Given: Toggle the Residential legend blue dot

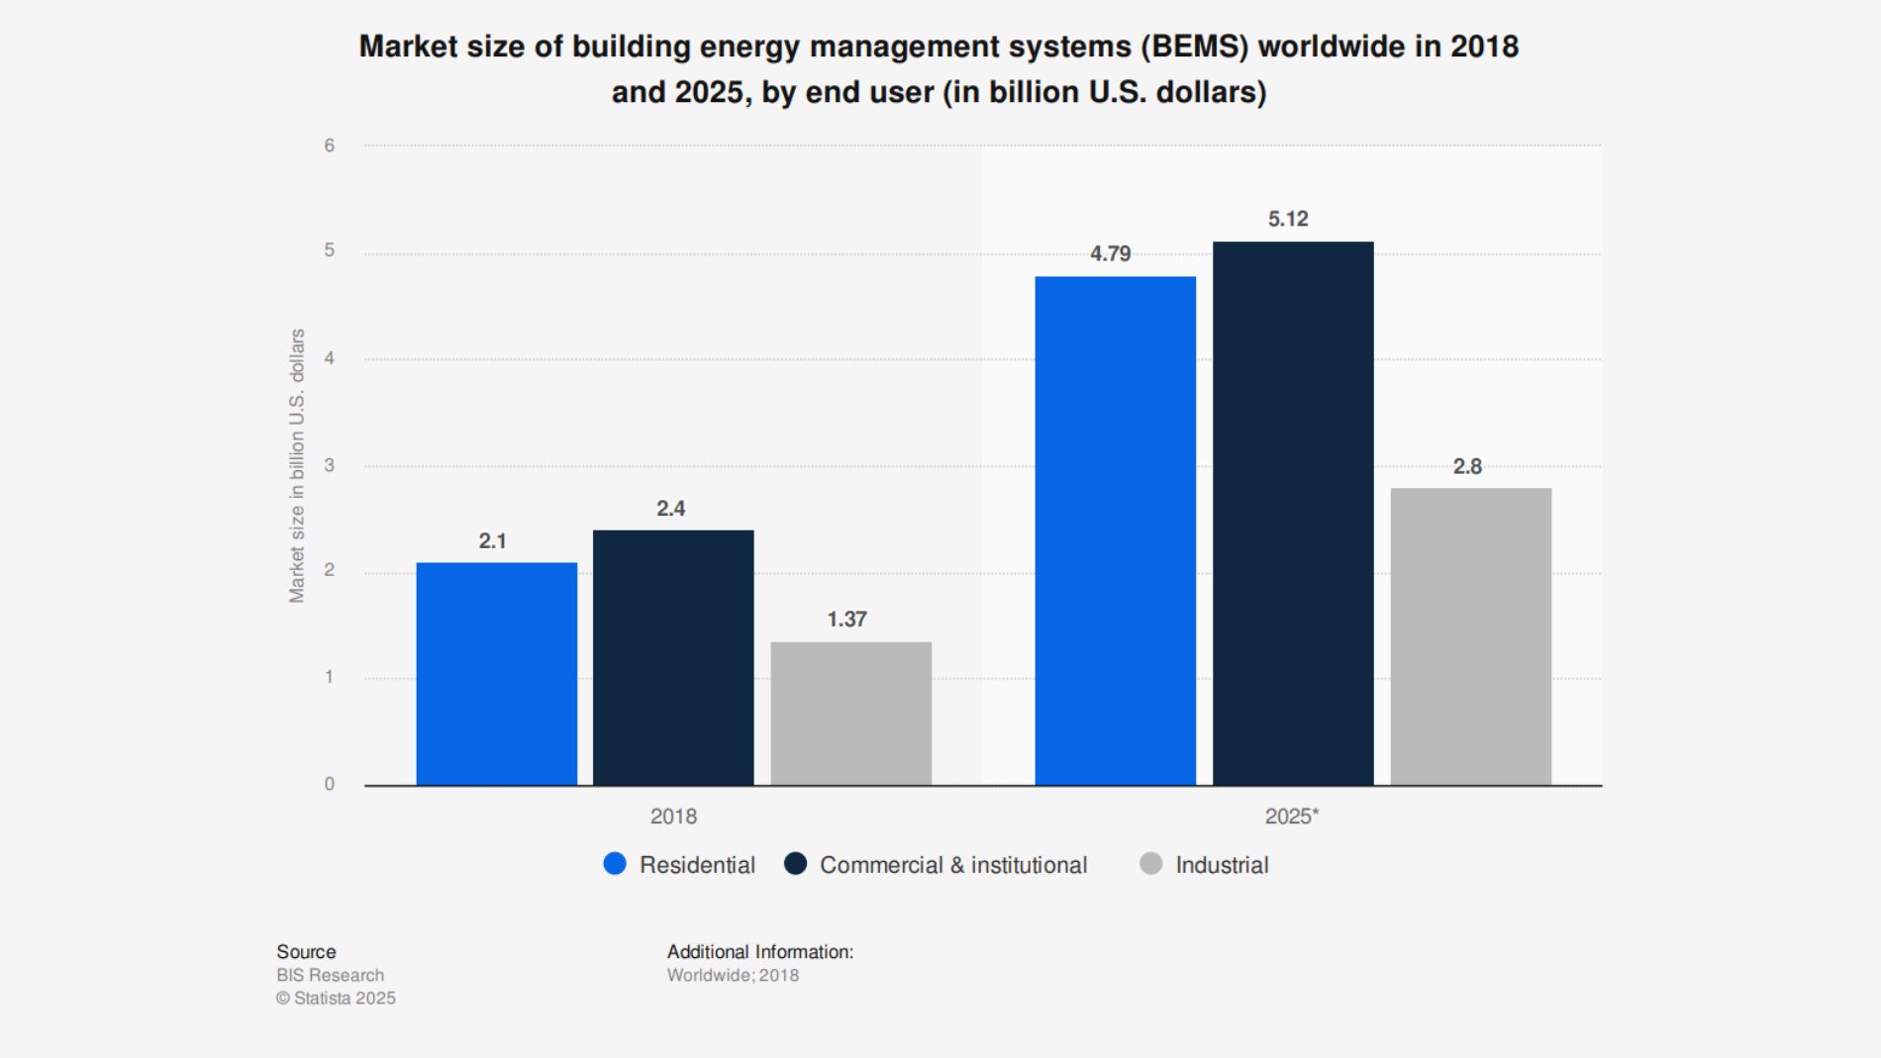Looking at the screenshot, I should (x=615, y=864).
